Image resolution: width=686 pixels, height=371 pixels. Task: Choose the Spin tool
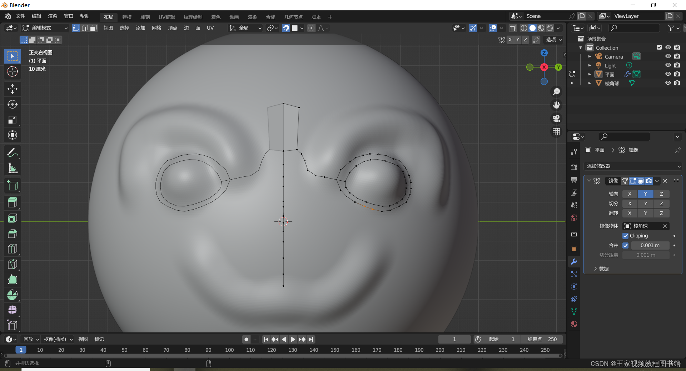click(x=13, y=295)
